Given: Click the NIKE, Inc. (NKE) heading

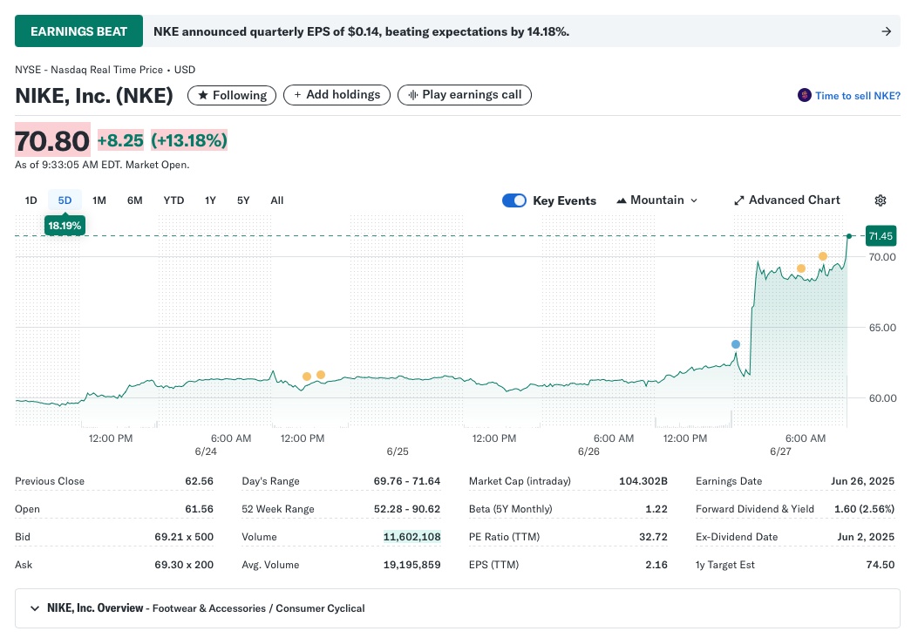Looking at the screenshot, I should [93, 95].
